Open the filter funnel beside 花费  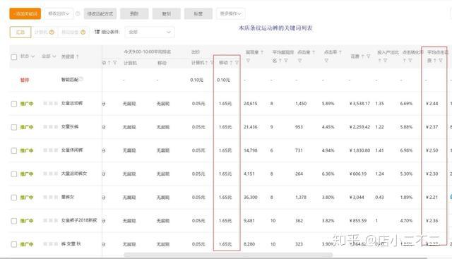(368, 56)
